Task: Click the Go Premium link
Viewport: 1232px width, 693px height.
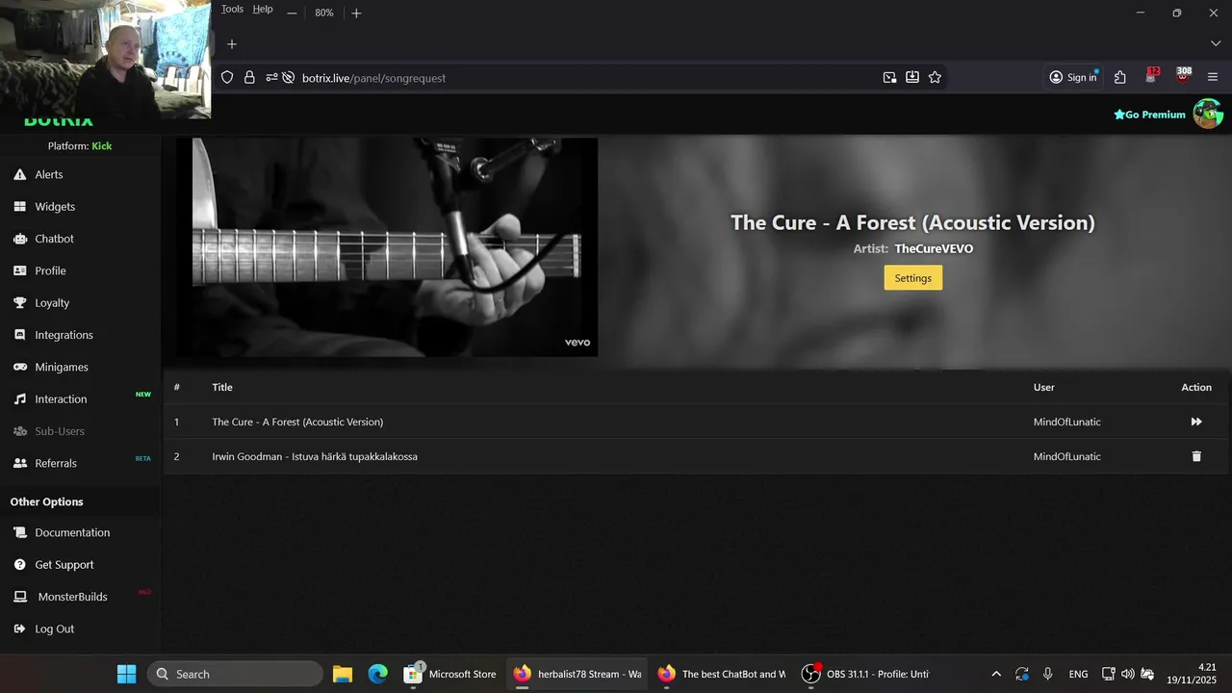Action: [1149, 115]
